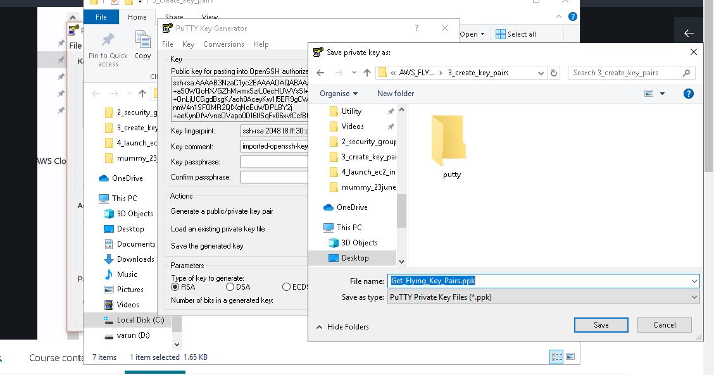The width and height of the screenshot is (714, 375).
Task: Click the Cancel button
Action: pyautogui.click(x=665, y=325)
